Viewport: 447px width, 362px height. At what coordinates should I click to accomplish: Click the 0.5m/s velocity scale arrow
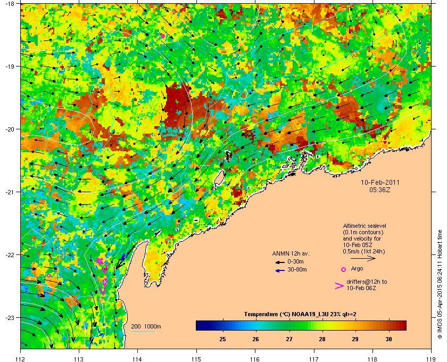[x=363, y=259]
